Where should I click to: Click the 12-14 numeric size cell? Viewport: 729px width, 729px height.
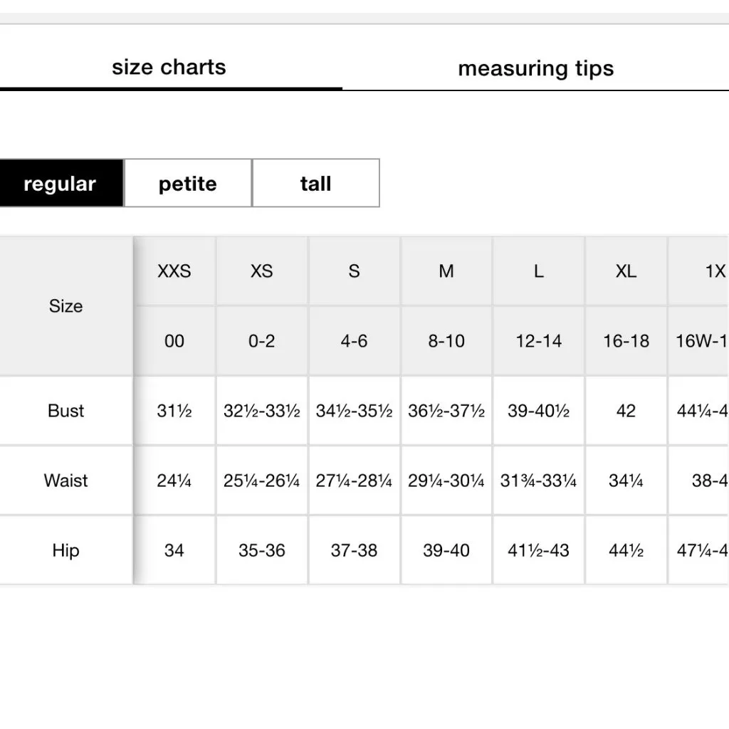click(x=539, y=341)
